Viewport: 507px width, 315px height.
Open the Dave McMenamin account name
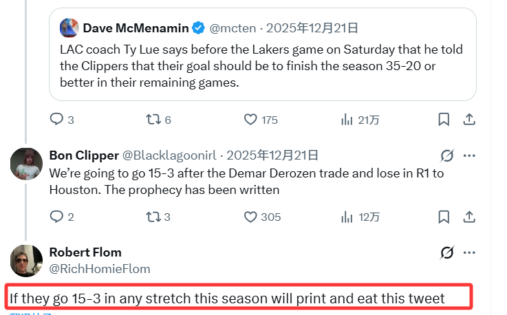click(x=135, y=28)
